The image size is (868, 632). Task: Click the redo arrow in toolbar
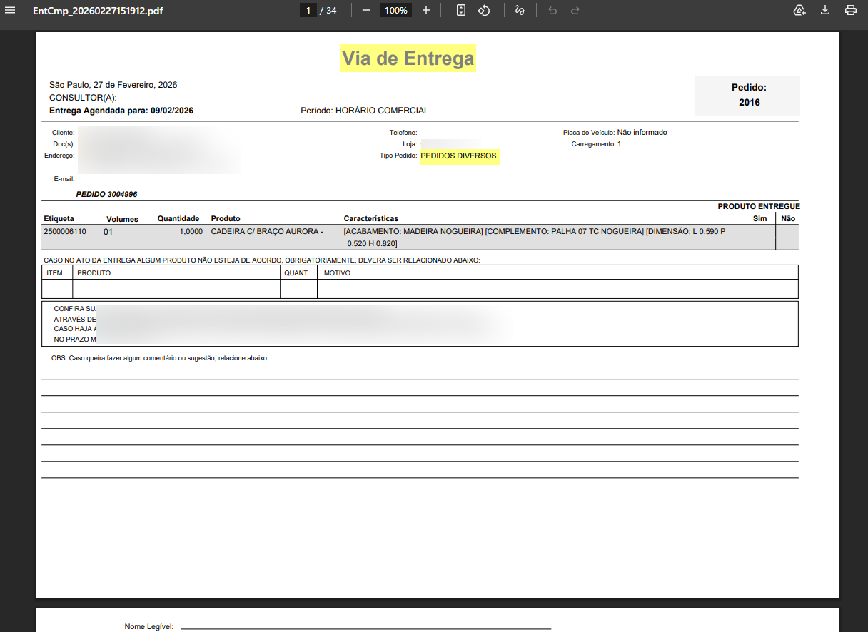(575, 11)
